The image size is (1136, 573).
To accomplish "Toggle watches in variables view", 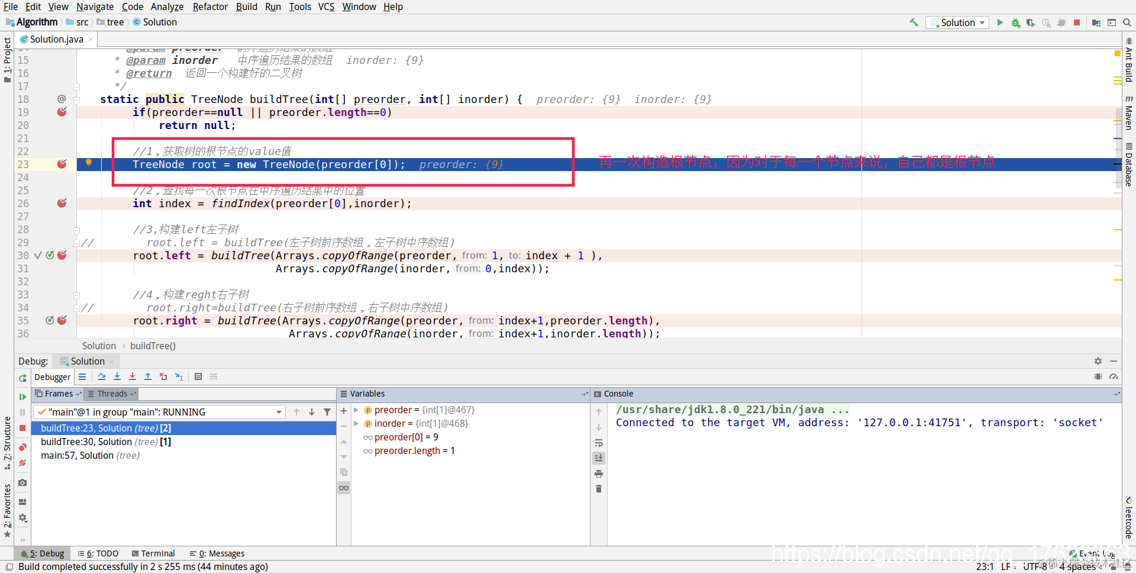I will coord(344,488).
